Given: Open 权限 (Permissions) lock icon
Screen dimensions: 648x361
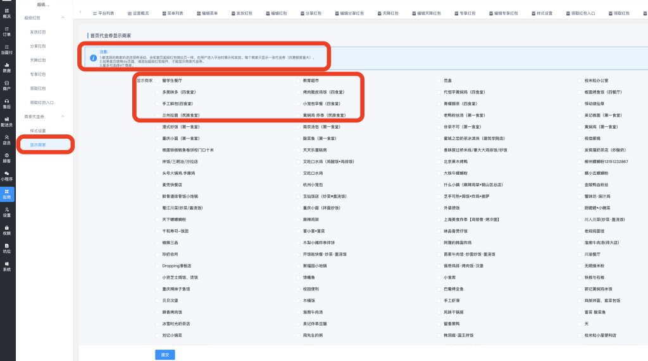Looking at the screenshot, I should pos(7,230).
